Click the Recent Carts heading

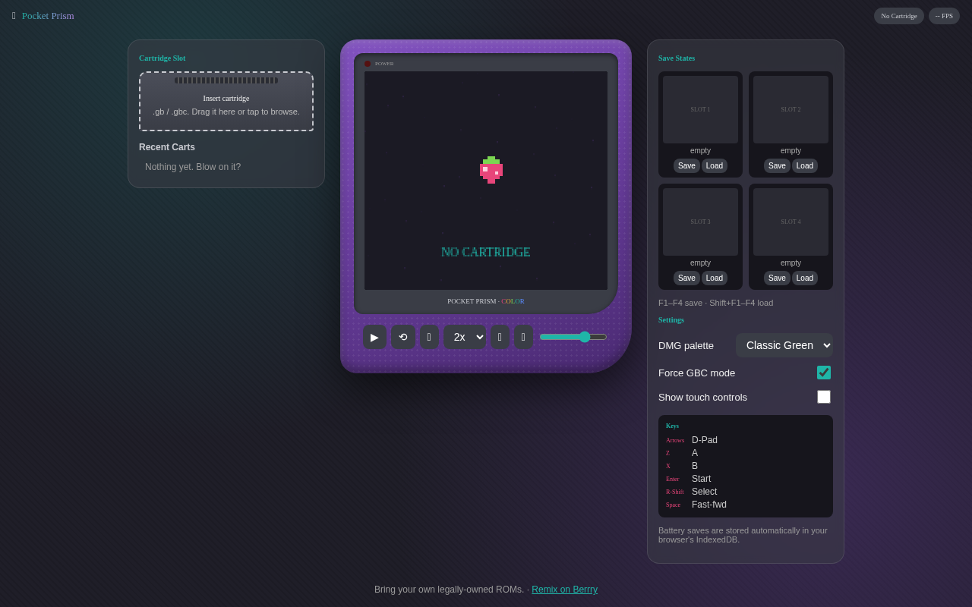pos(167,147)
